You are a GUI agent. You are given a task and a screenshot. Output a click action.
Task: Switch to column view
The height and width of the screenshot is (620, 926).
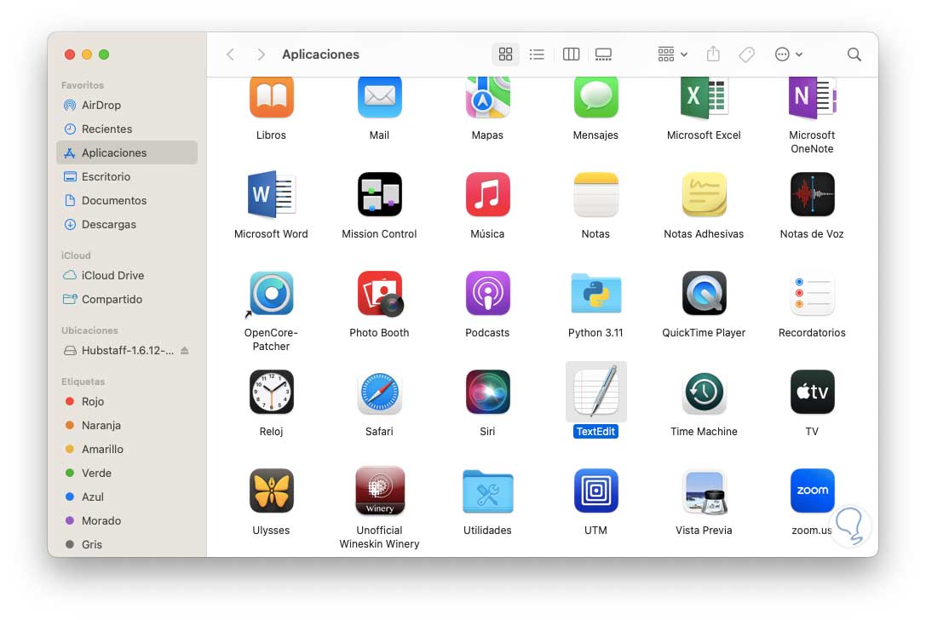tap(571, 55)
